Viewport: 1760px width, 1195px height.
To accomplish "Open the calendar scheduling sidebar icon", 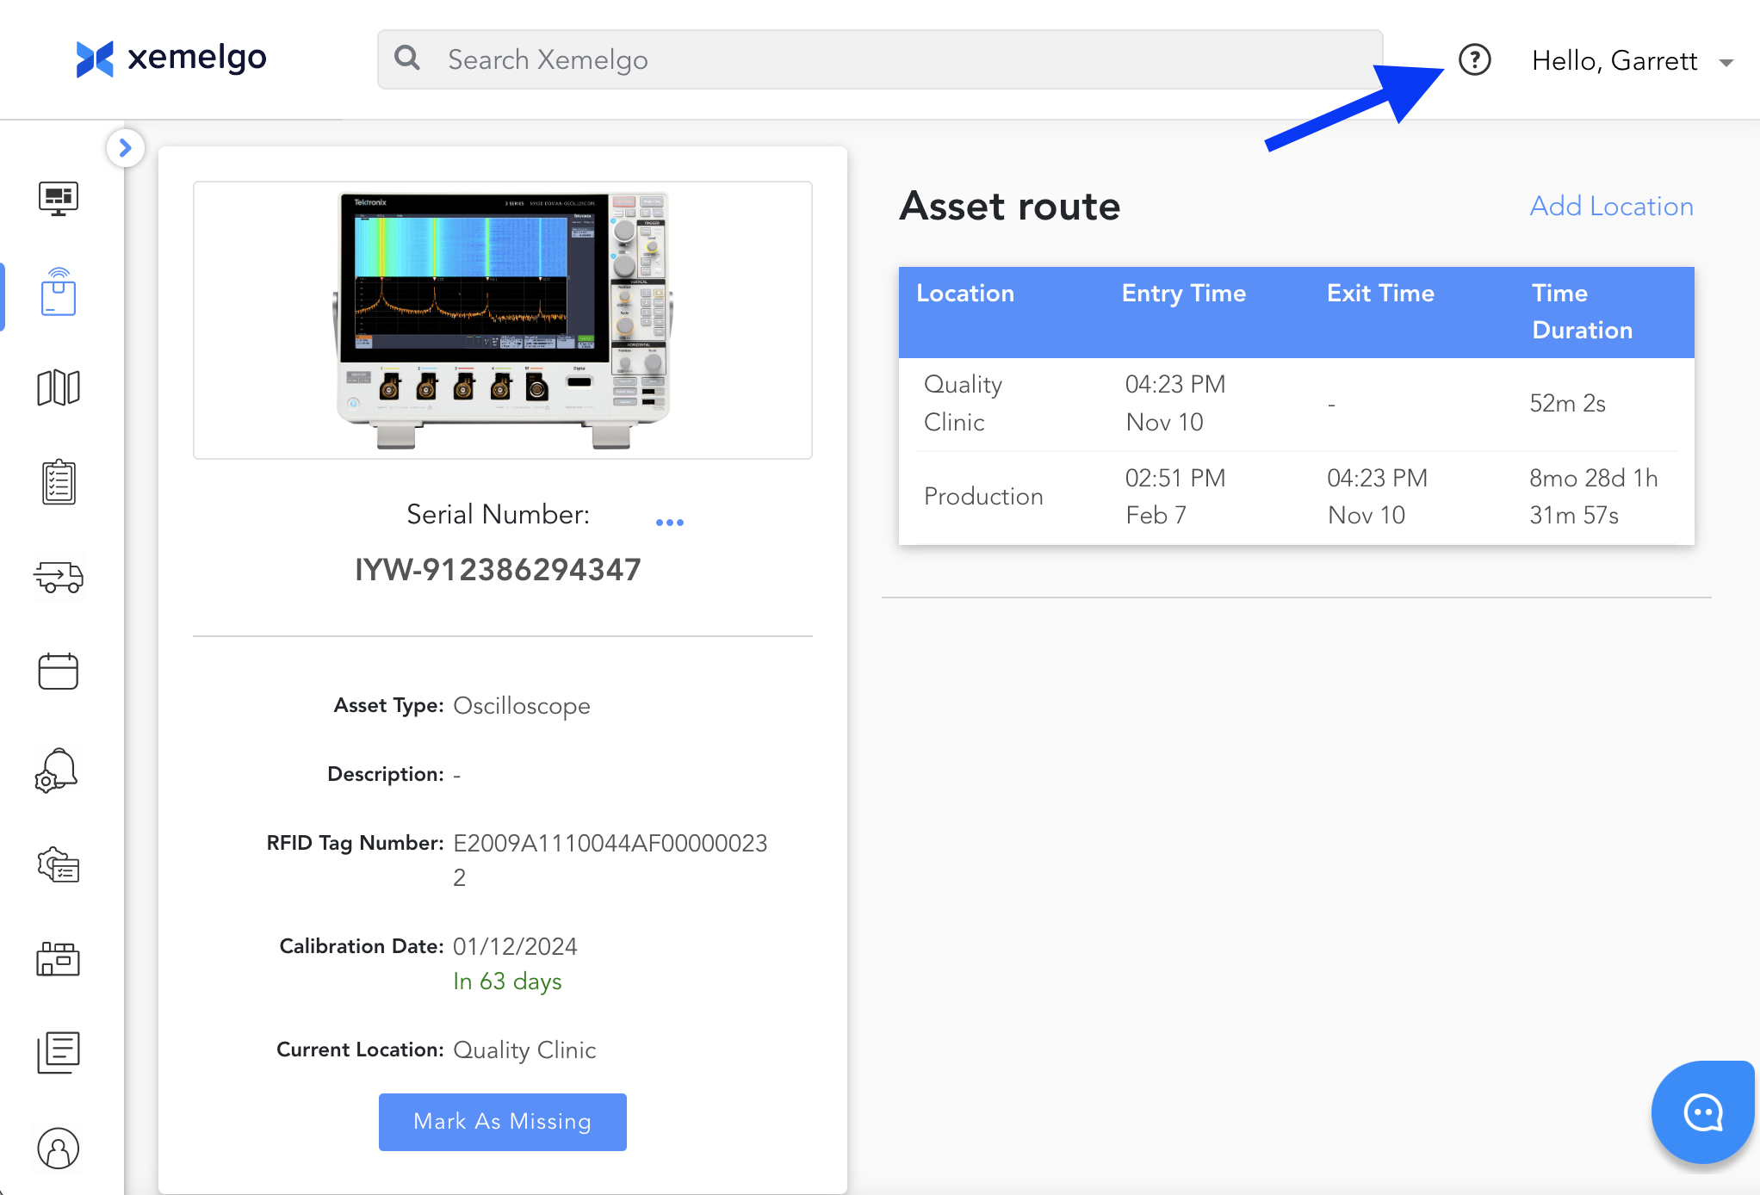I will click(x=59, y=672).
